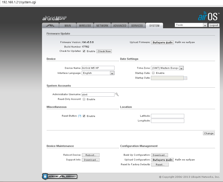
Task: Click the Configuration Management heading
Action: point(139,146)
